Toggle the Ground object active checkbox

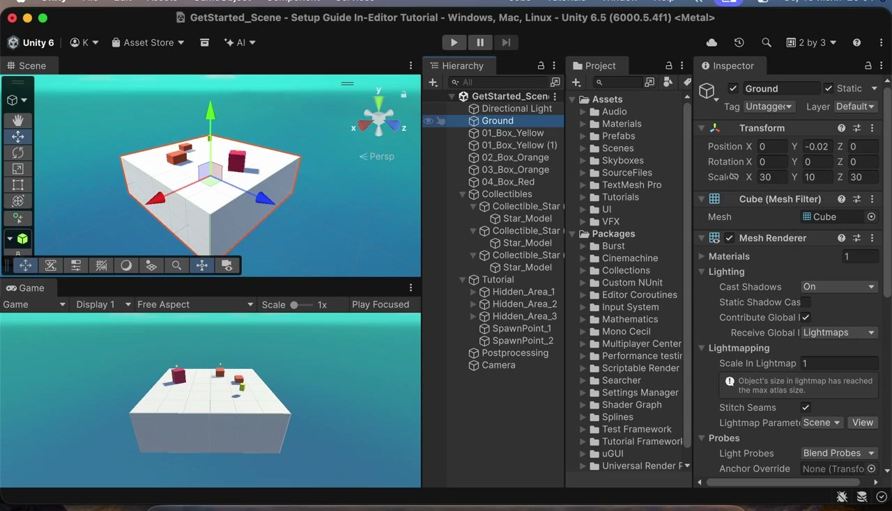732,88
